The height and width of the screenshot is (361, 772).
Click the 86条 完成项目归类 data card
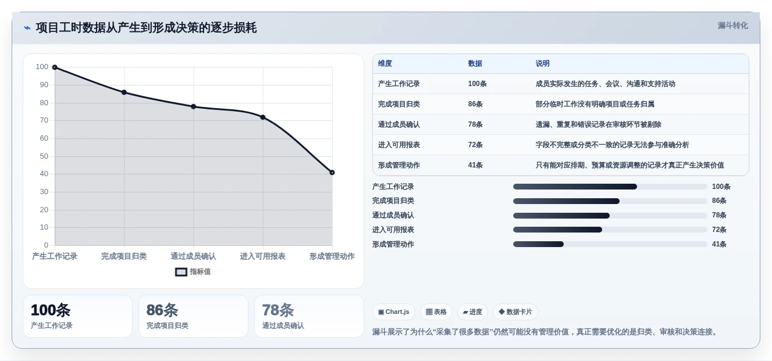[x=193, y=316]
